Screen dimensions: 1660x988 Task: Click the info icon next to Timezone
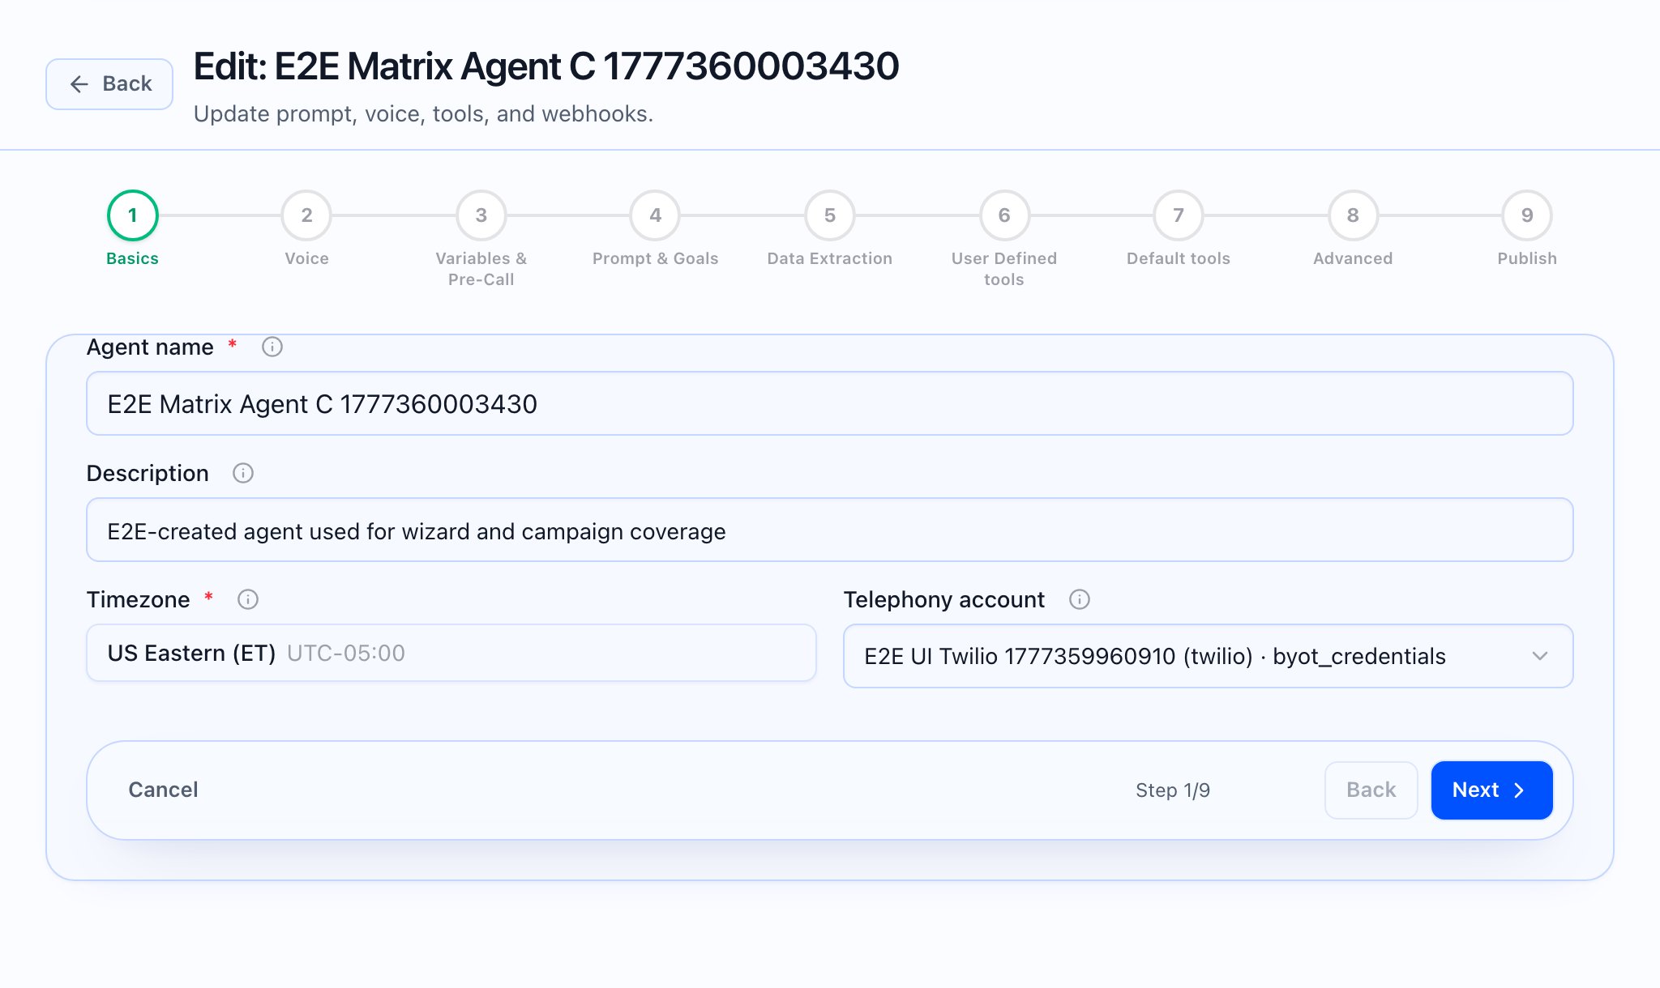tap(248, 599)
